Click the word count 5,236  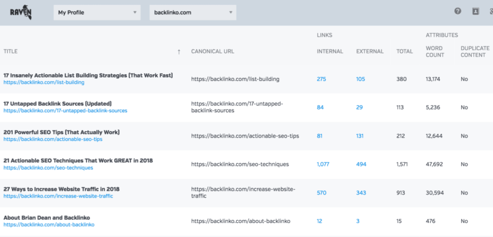(433, 107)
